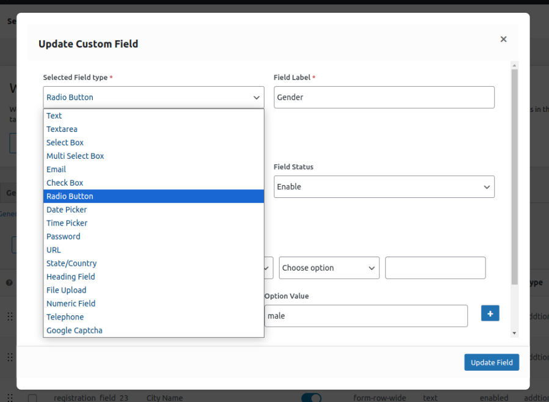Click the scrollbar down arrow in dialog
549x402 pixels.
pos(515,333)
